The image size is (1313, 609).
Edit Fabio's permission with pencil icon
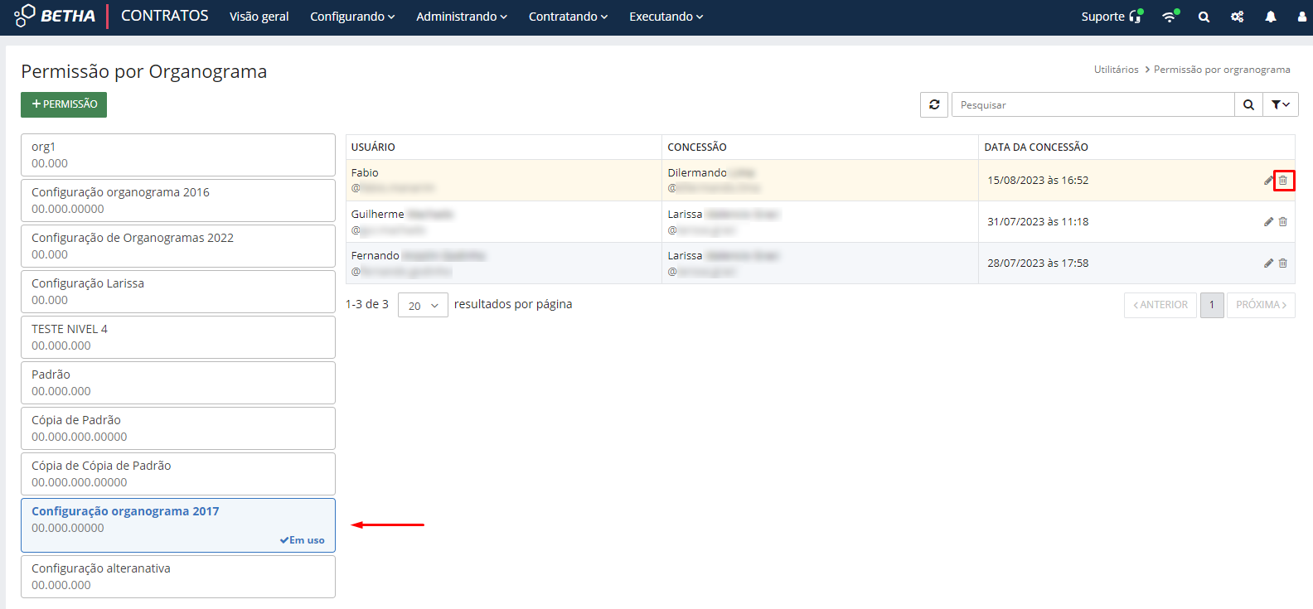(x=1268, y=180)
